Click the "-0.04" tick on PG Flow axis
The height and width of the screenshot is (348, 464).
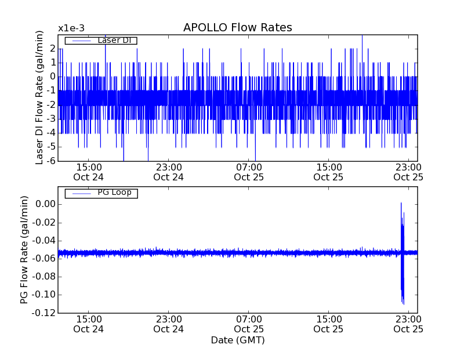pyautogui.click(x=44, y=240)
